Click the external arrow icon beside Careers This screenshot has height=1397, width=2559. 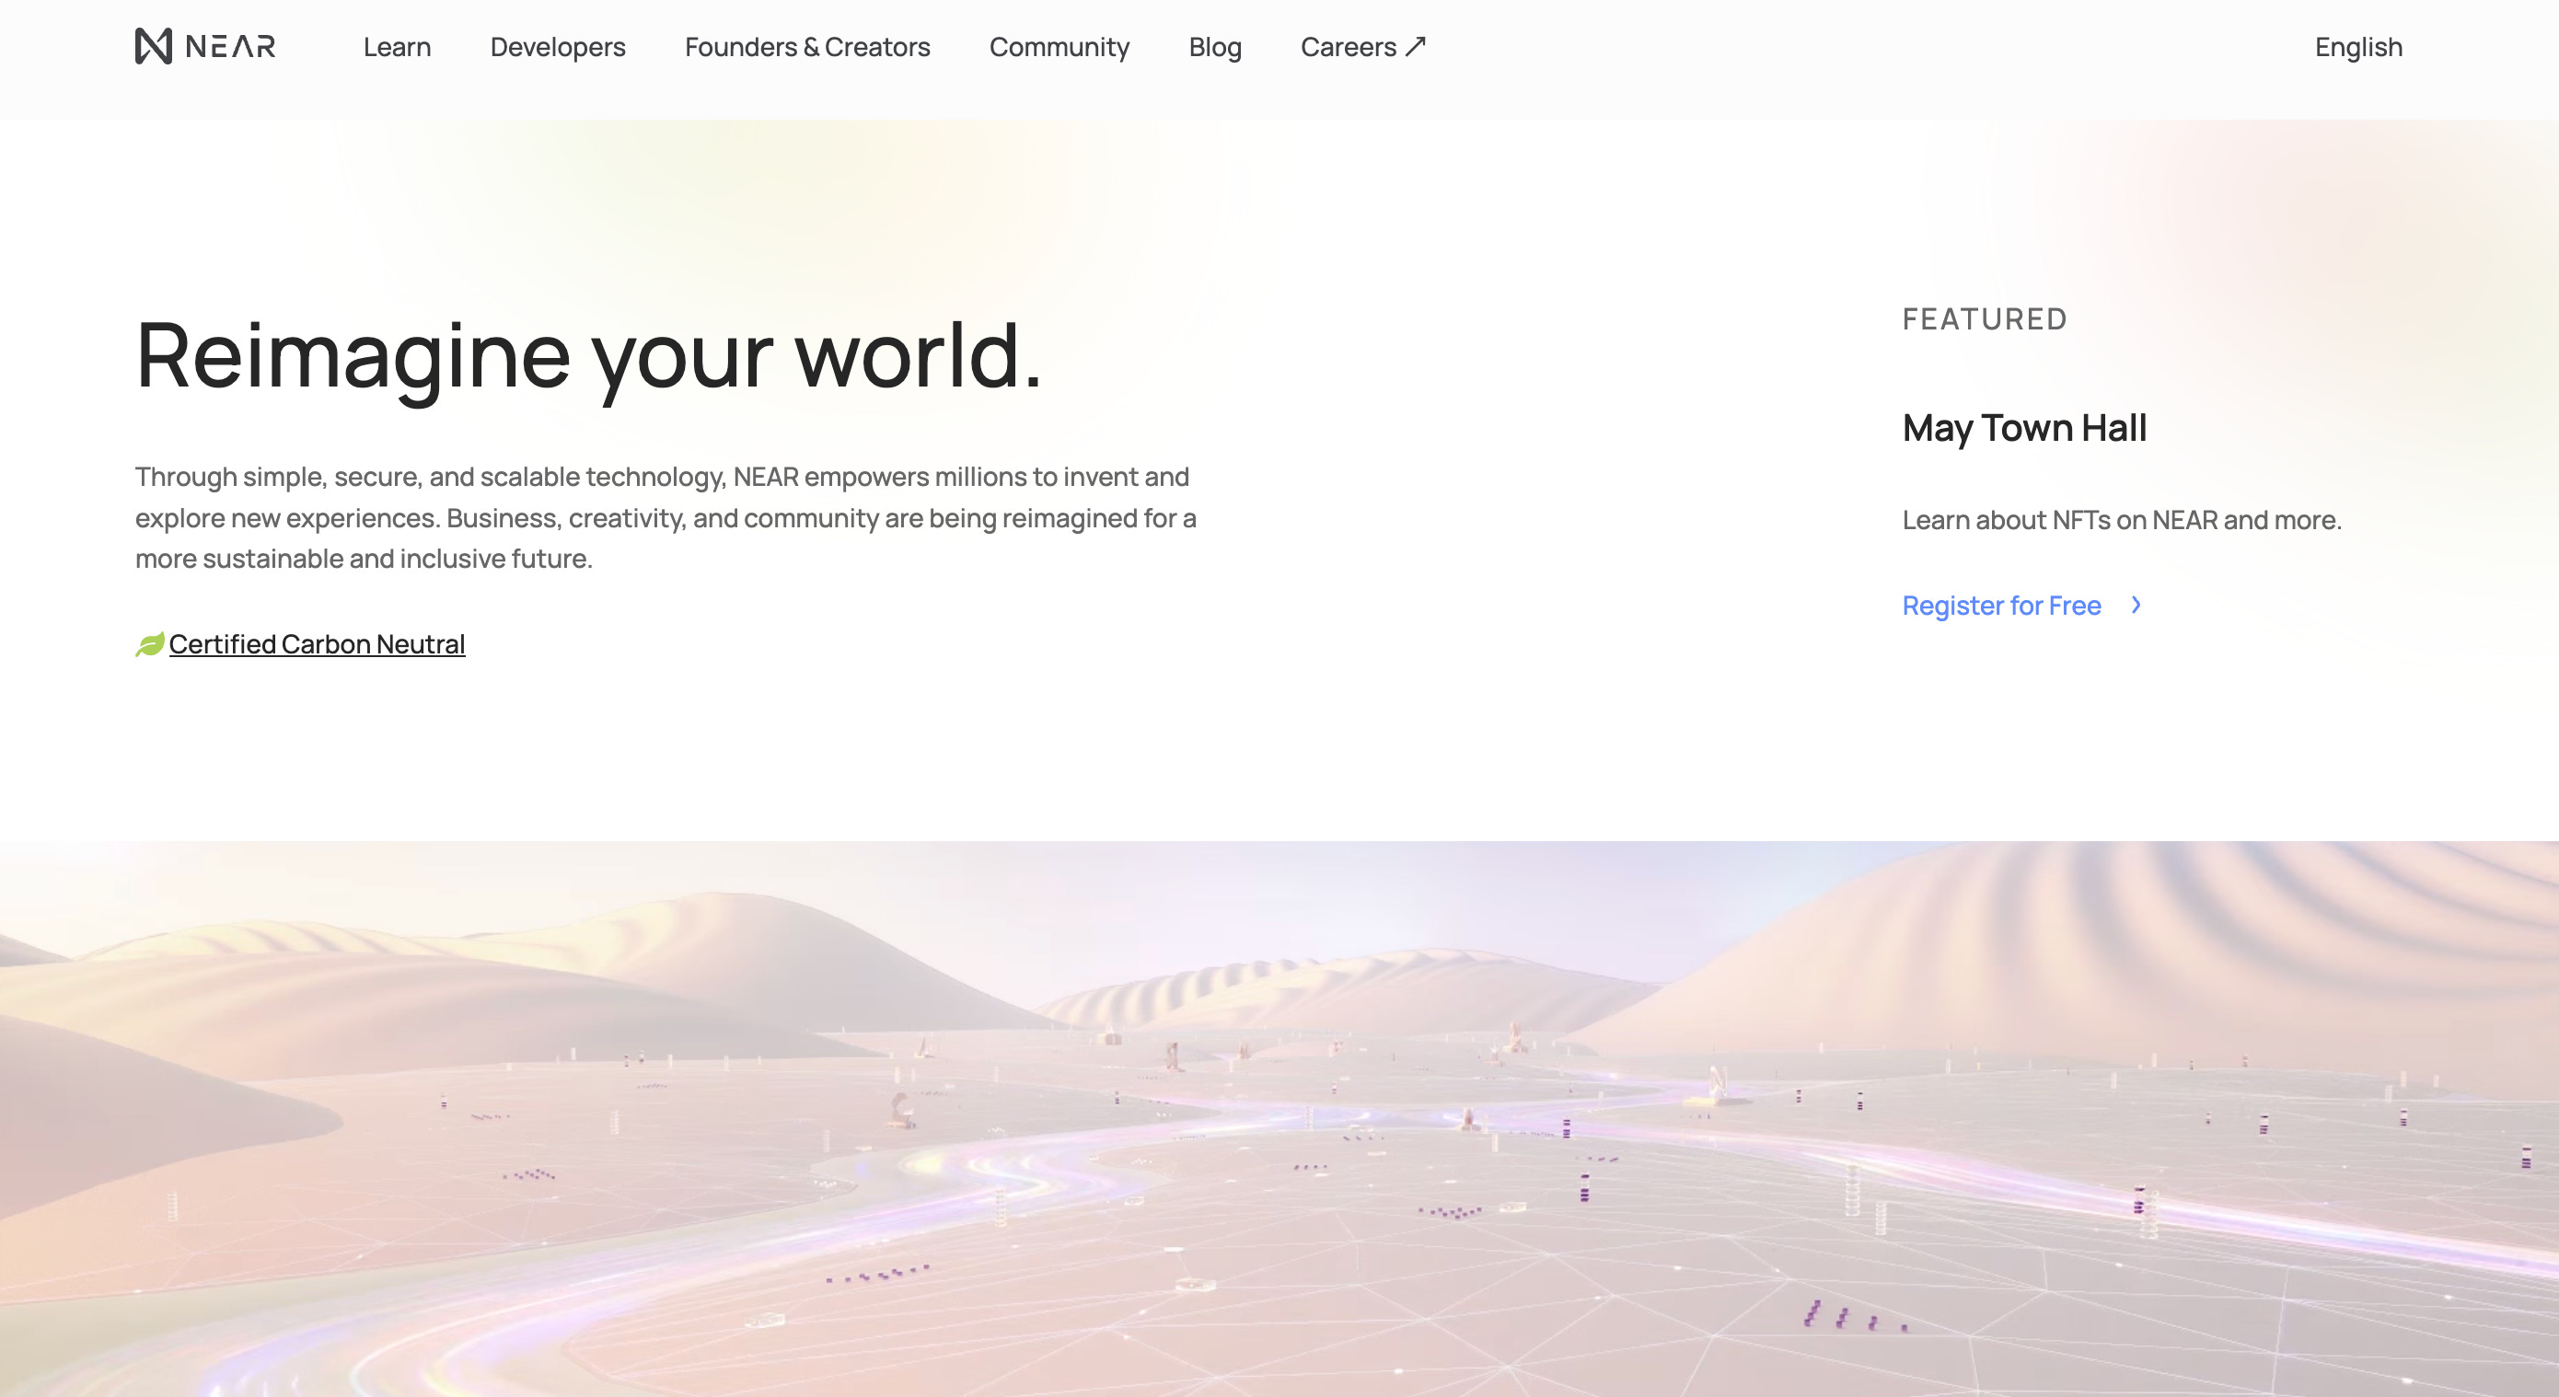click(1416, 46)
